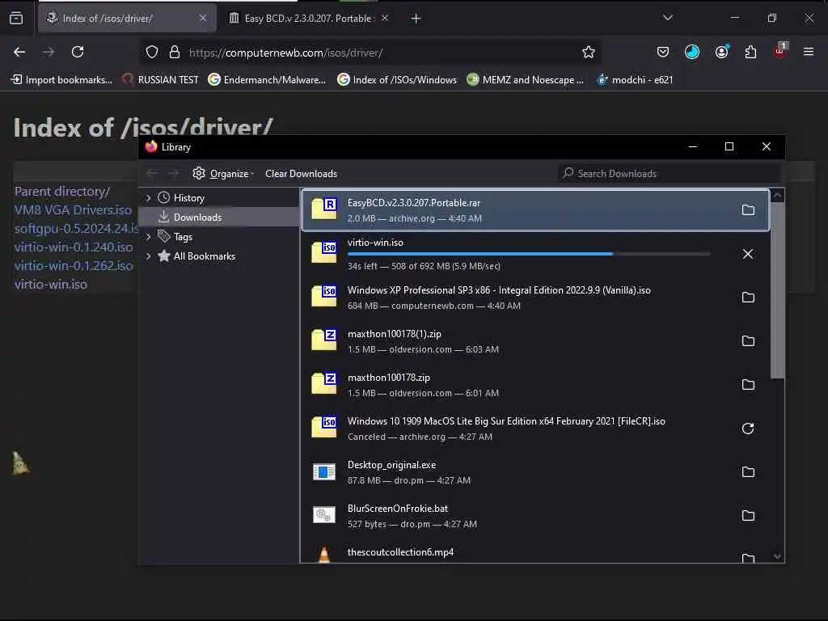Go forward in the Library window
The height and width of the screenshot is (621, 828).
click(x=173, y=173)
